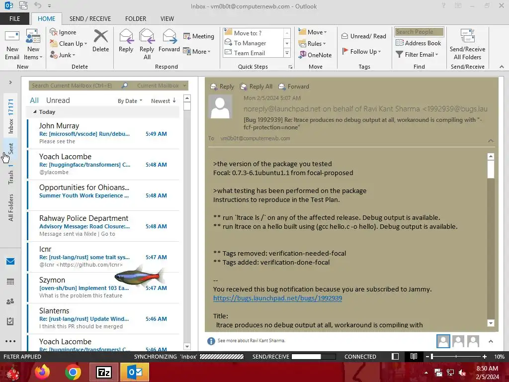Viewport: 509px width, 382px height.
Task: Expand the Quick Steps gallery
Action: click(x=287, y=53)
